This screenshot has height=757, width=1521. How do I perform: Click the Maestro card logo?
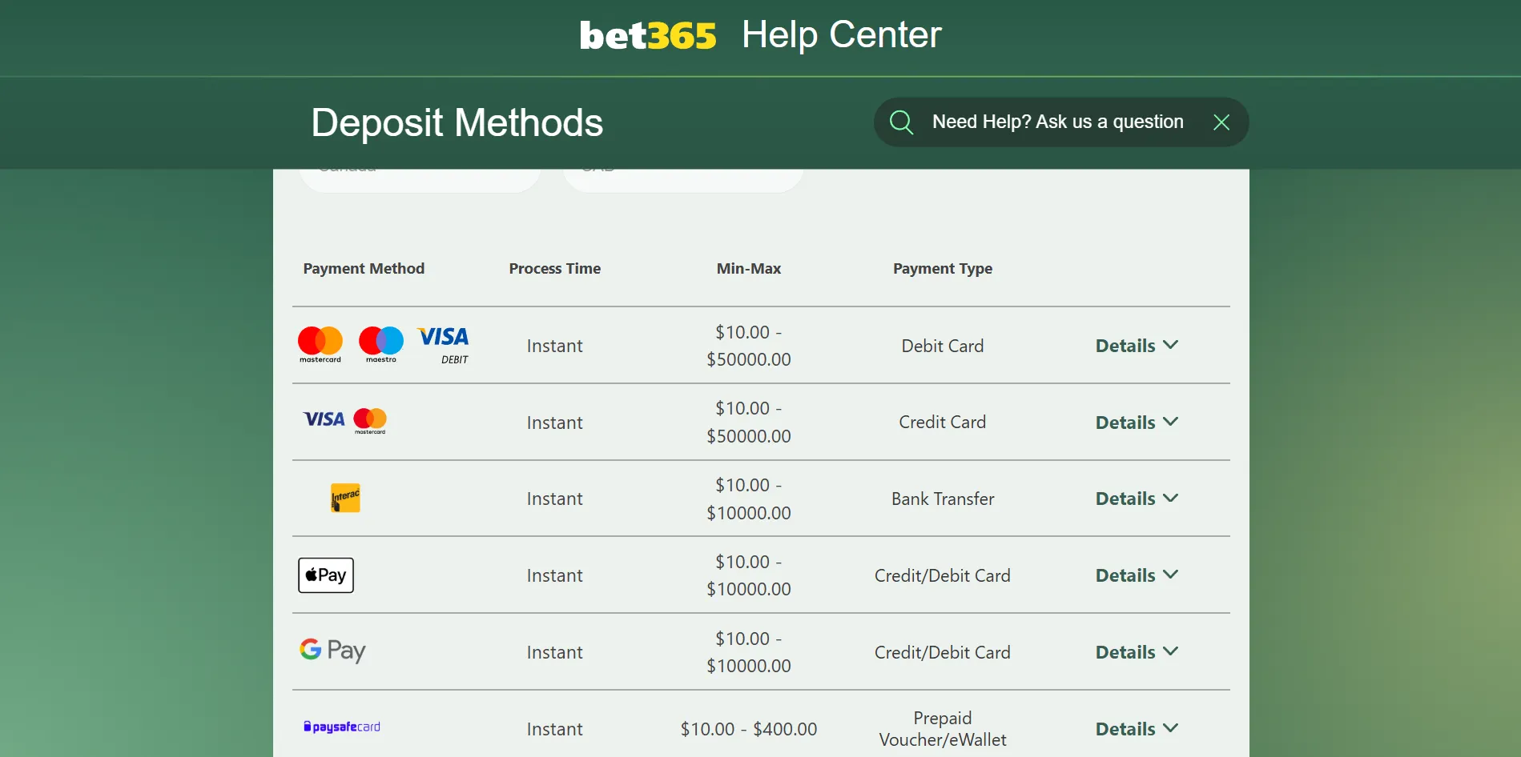(x=381, y=345)
